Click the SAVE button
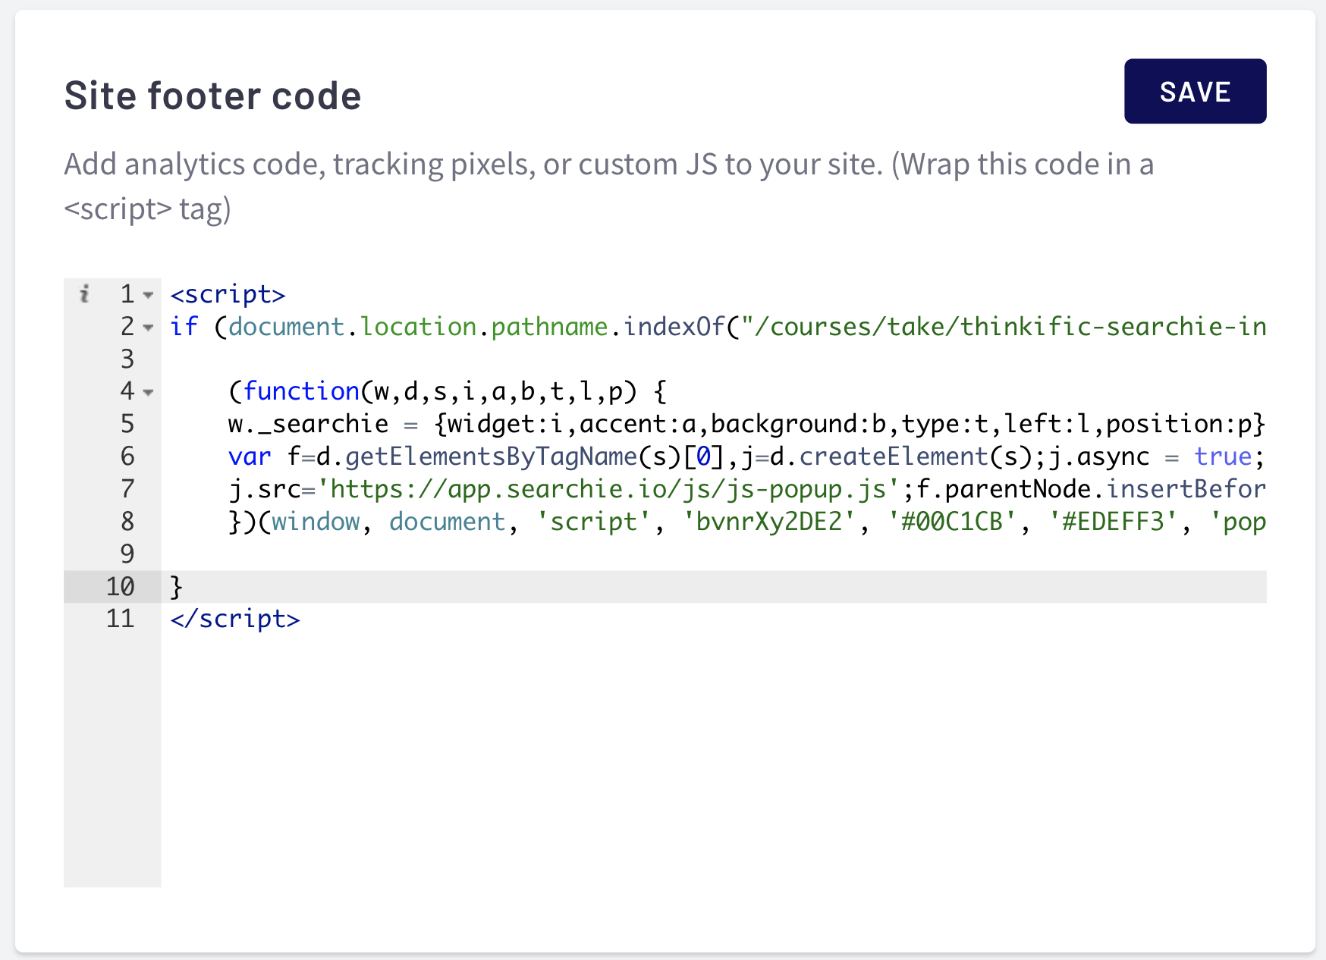Viewport: 1326px width, 960px height. coord(1195,91)
